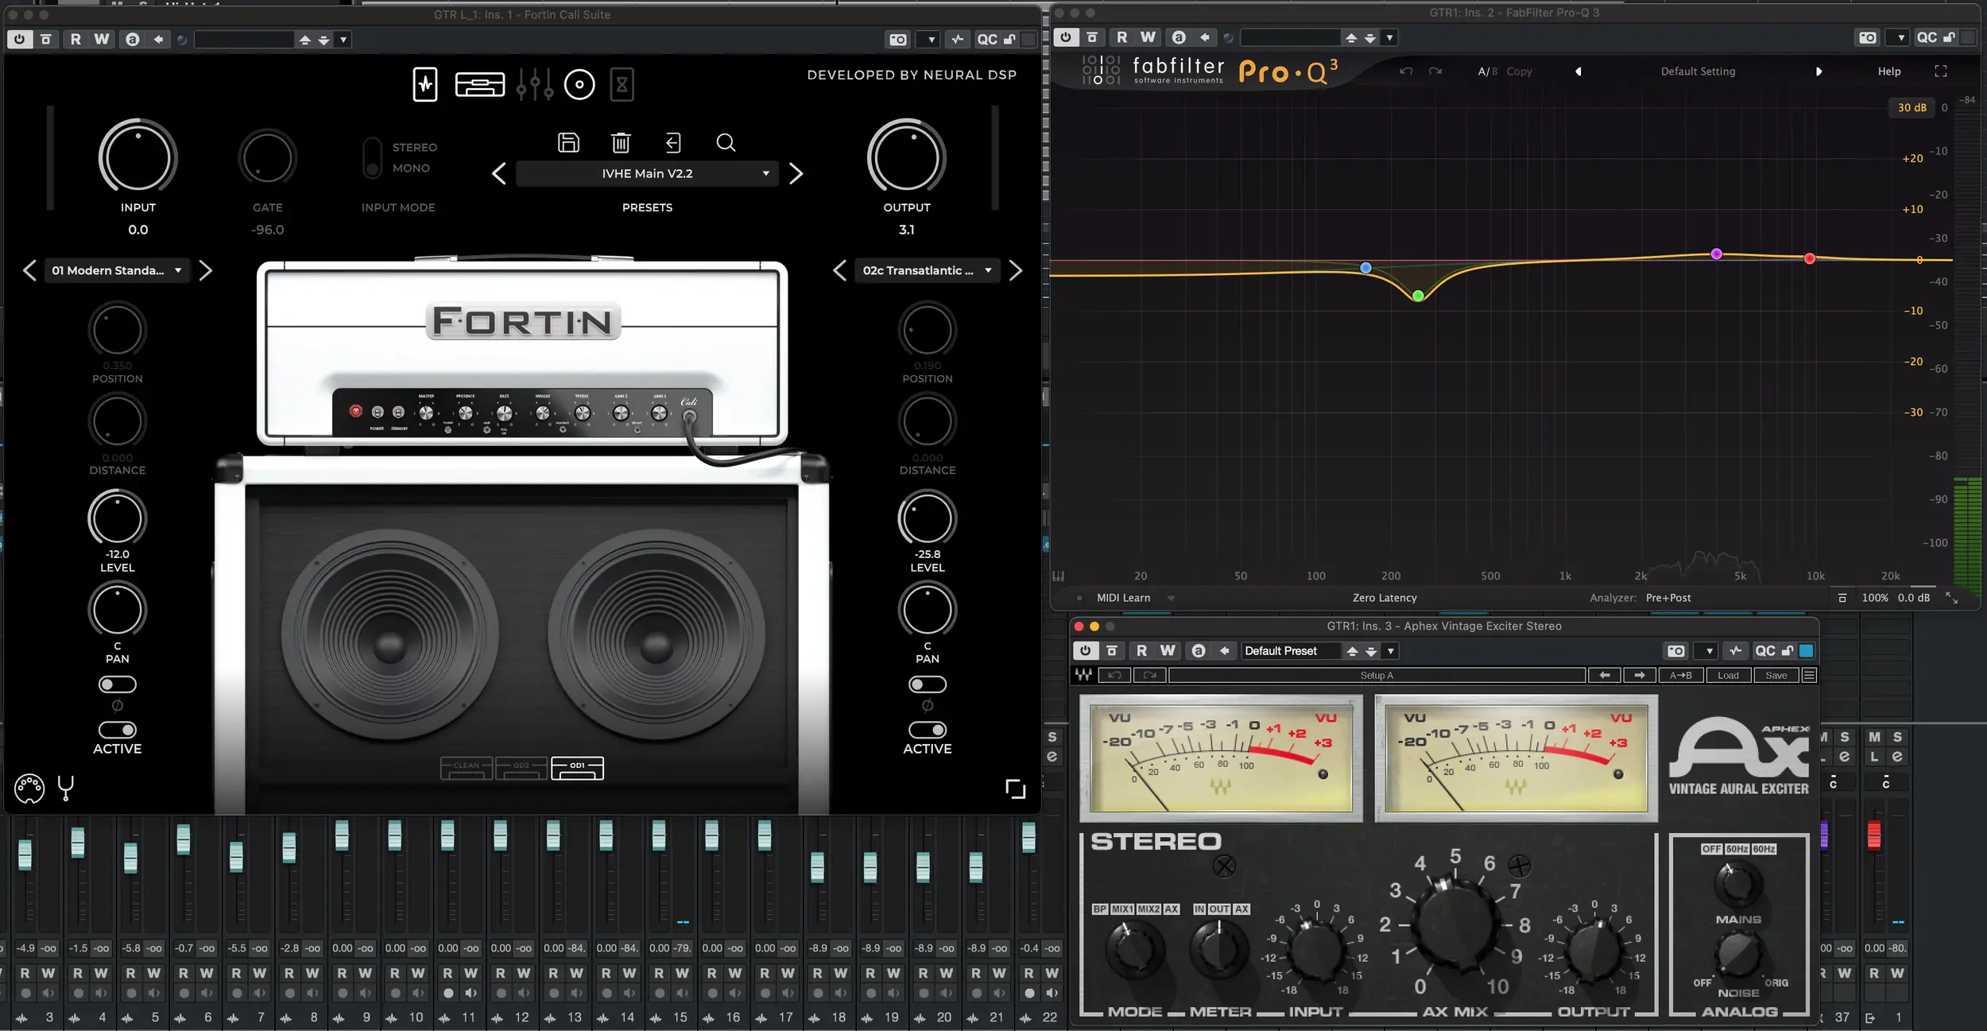This screenshot has height=1031, width=1987.
Task: Take Aphex plugin window snapshot camera
Action: click(x=1676, y=651)
